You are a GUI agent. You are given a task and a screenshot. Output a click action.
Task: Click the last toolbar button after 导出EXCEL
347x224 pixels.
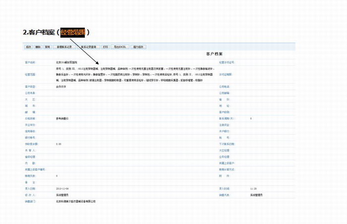tap(138, 47)
